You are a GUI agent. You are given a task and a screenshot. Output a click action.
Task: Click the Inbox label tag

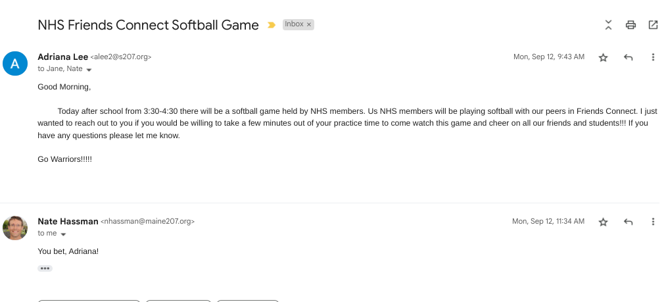click(294, 24)
